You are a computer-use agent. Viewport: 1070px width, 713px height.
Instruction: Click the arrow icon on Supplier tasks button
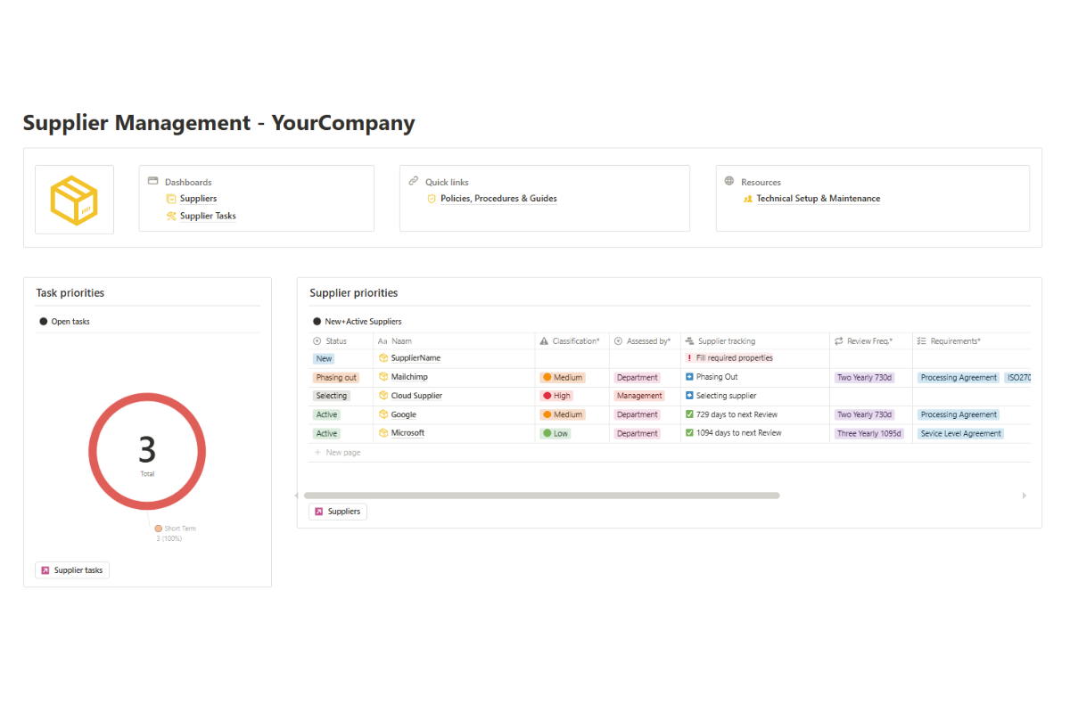coord(45,570)
